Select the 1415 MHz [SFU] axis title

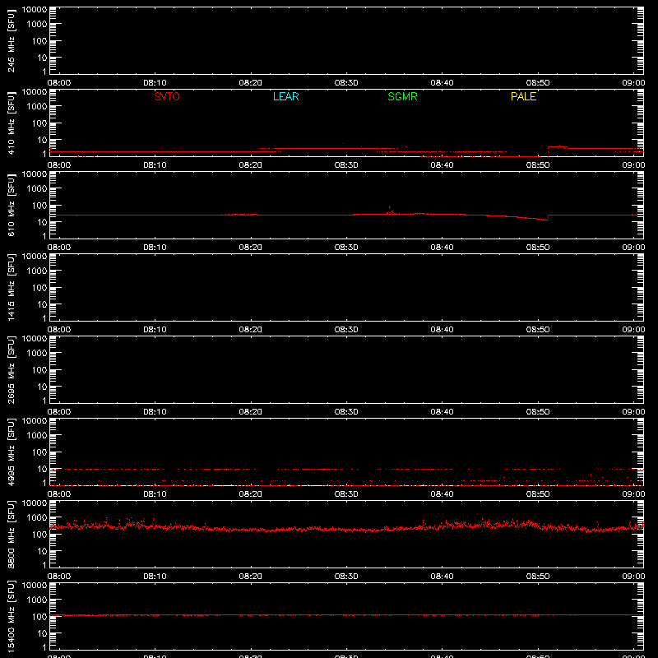(12, 287)
